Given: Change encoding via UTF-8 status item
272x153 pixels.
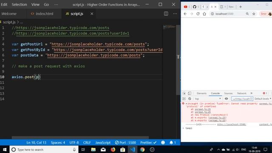Looking at the screenshot, I should 74,143.
